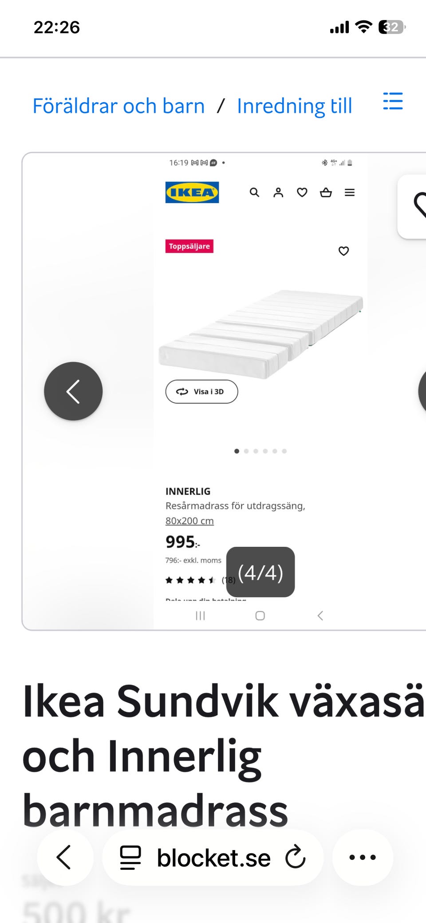The image size is (426, 923).
Task: Tap shopping basket icon in IKEA screenshot
Action: point(326,192)
